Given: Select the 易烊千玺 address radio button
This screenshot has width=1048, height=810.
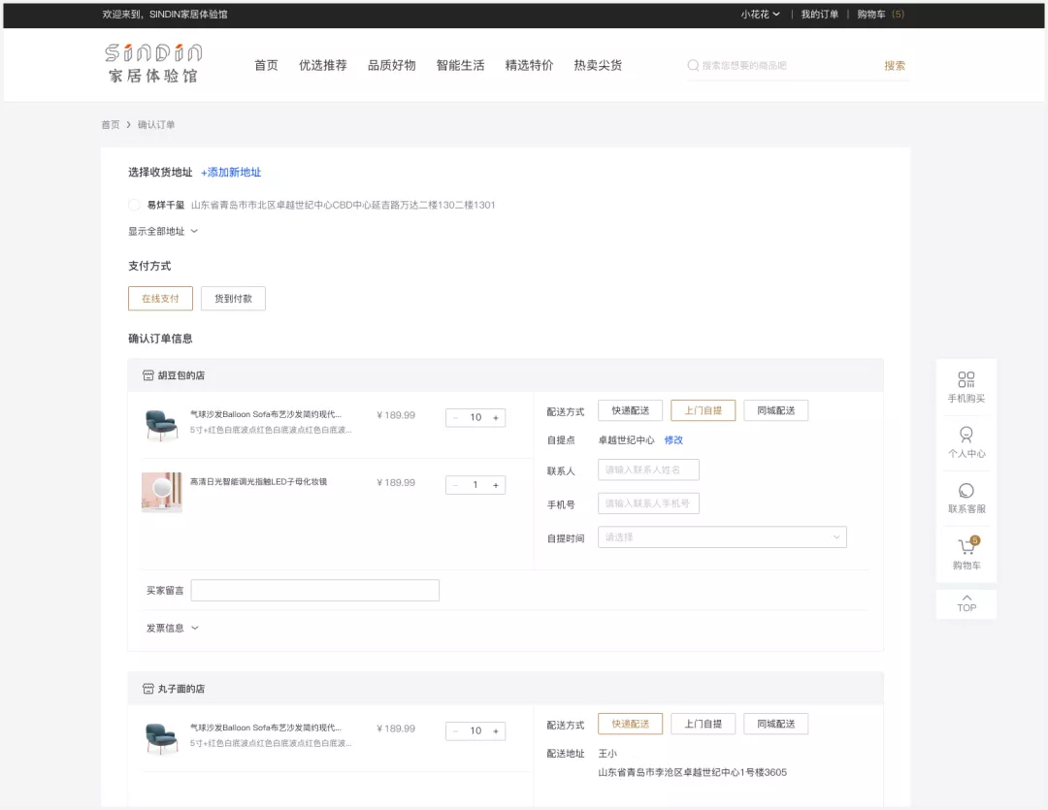Looking at the screenshot, I should coord(135,205).
